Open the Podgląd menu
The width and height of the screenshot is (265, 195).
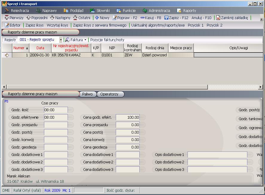74,11
